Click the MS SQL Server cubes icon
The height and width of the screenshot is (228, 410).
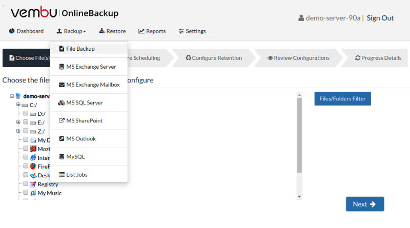61,103
